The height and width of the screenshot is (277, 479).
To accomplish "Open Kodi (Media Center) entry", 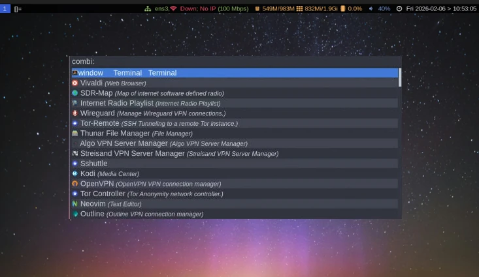I will (235, 173).
